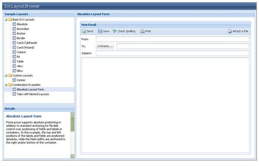Select the Accordion tree item
The image size is (259, 166).
point(23,29)
